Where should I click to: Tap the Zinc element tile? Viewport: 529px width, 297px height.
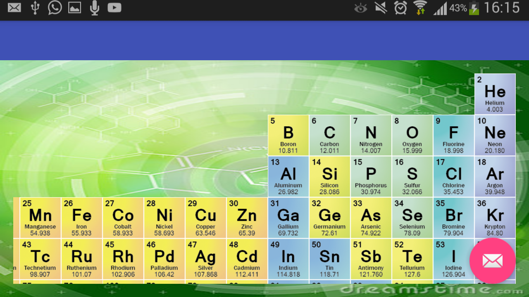[247, 218]
